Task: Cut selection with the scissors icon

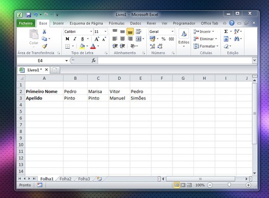Action: coord(44,31)
